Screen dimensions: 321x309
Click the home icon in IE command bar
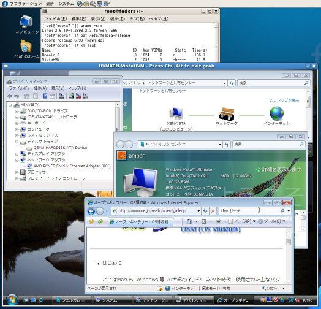(189, 221)
